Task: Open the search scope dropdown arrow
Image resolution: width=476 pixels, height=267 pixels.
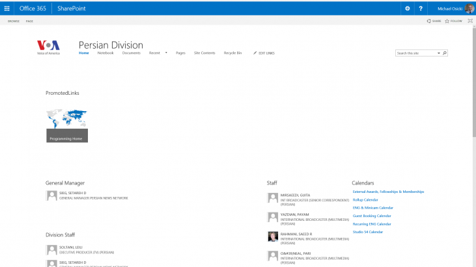Action: tap(439, 53)
